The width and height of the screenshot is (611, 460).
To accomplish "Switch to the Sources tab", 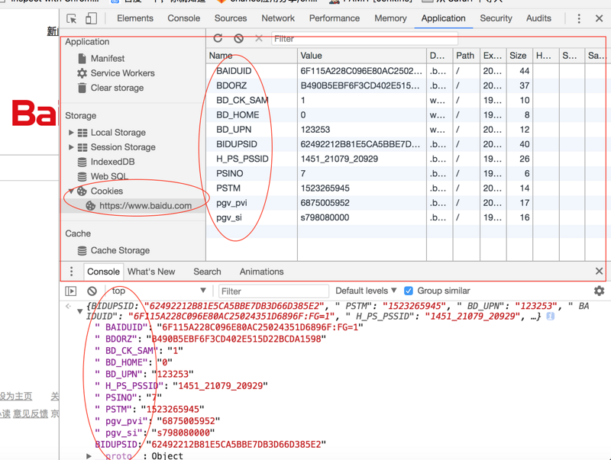I will coord(231,18).
